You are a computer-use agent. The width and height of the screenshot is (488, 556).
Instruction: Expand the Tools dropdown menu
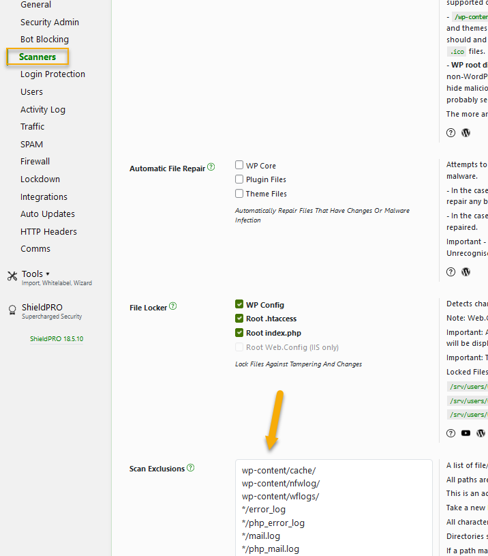(35, 274)
